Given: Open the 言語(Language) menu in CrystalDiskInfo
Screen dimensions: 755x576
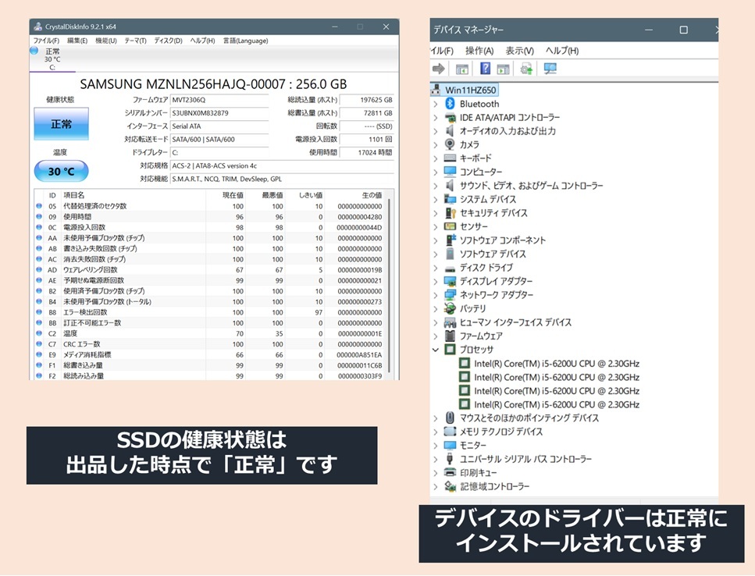Looking at the screenshot, I should point(246,41).
